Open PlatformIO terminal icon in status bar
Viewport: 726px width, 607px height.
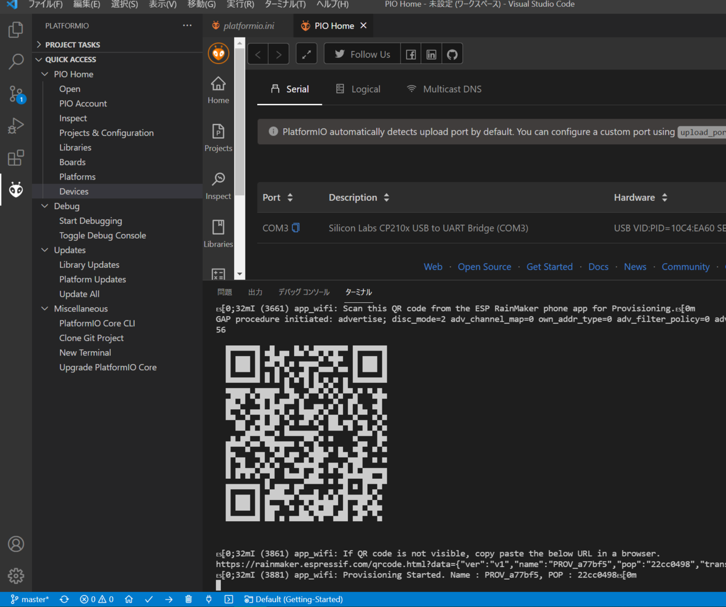pos(229,600)
